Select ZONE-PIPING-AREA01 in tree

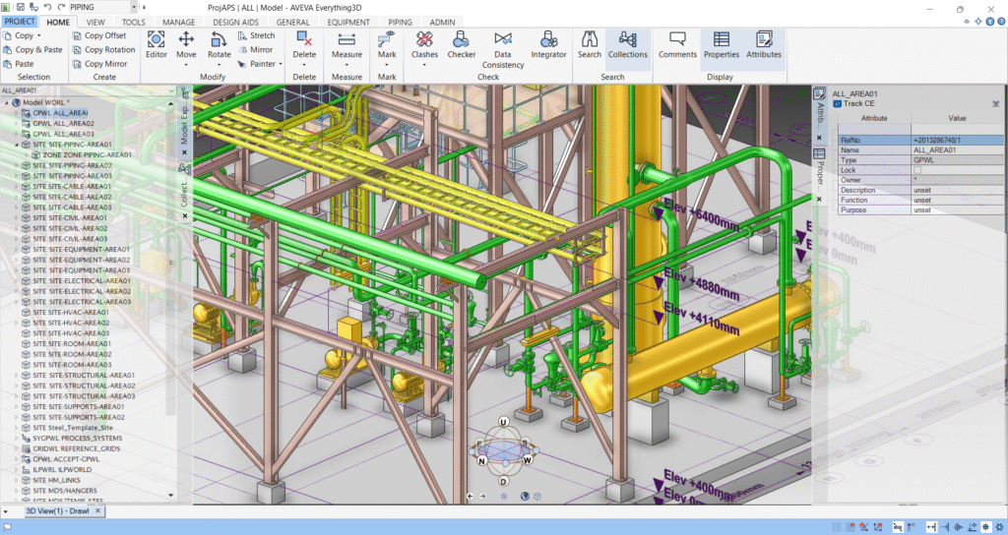(82, 154)
